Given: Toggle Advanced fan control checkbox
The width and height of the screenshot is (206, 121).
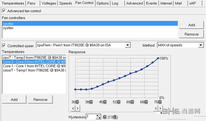Looking at the screenshot, I should pyautogui.click(x=4, y=11).
